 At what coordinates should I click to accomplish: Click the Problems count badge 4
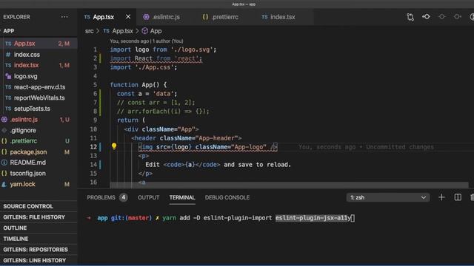point(124,197)
